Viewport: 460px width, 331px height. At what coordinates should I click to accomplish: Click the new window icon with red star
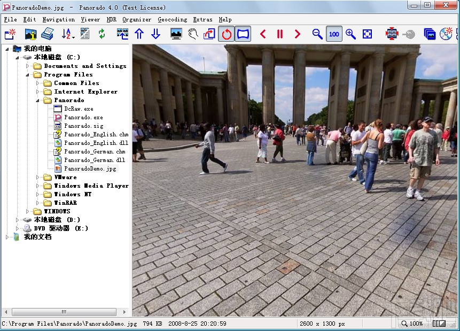pos(10,34)
